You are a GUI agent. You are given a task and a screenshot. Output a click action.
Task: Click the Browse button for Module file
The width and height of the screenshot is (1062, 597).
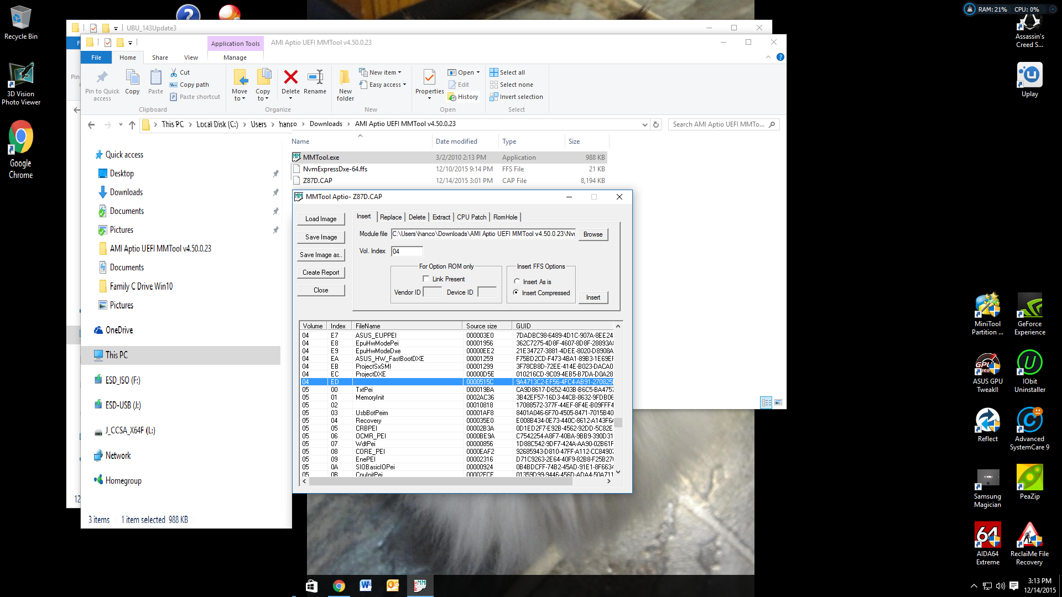click(x=593, y=234)
